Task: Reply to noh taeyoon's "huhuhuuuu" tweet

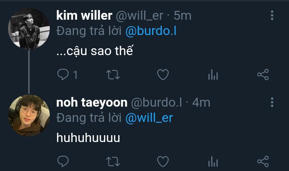Action: pos(63,161)
